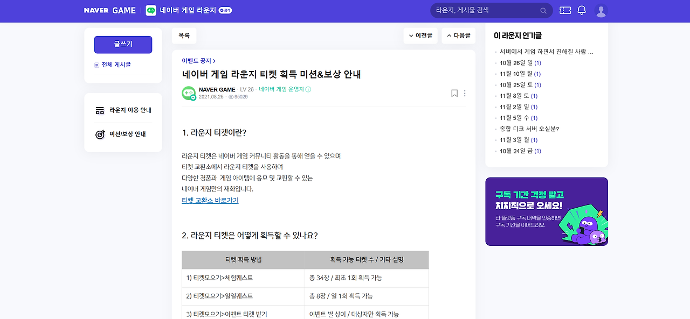
Task: Click cell 총 8장 / 일 1회 획득 가능
Action: click(367, 296)
